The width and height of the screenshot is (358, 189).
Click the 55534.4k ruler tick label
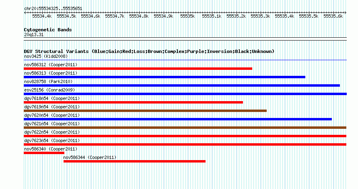point(42,16)
